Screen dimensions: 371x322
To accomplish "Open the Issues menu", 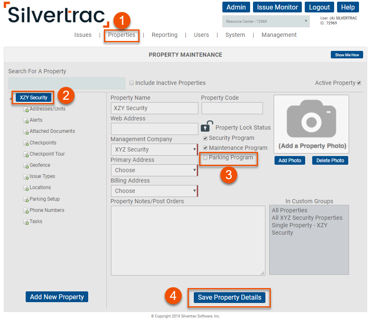I will [x=83, y=35].
